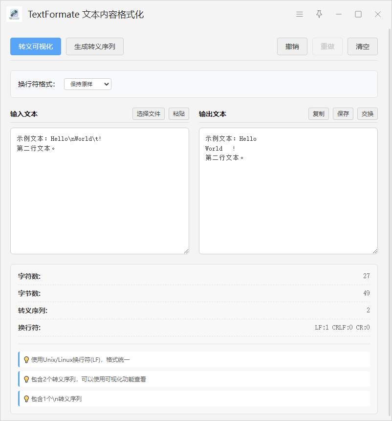Paste text using the 粘贴 button

179,114
